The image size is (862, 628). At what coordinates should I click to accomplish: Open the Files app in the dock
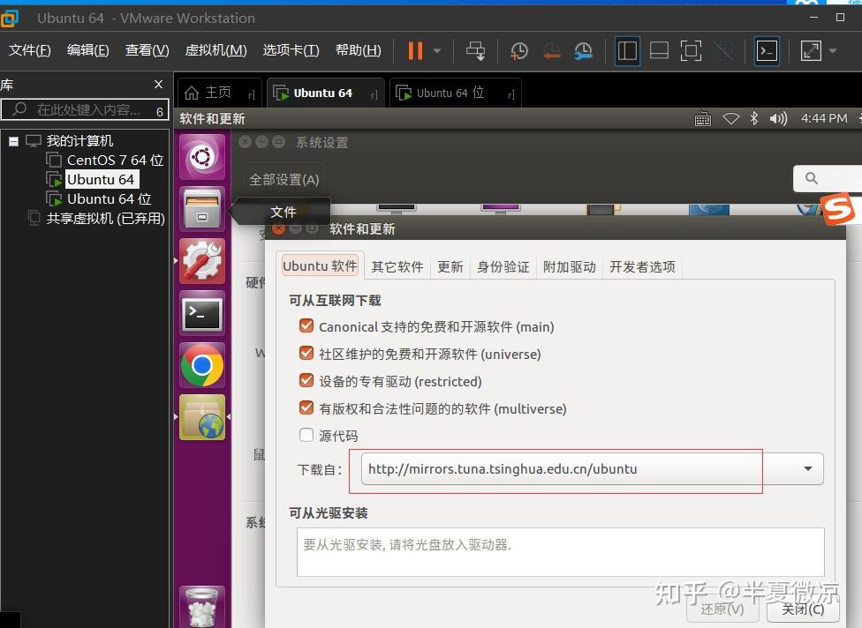(201, 209)
